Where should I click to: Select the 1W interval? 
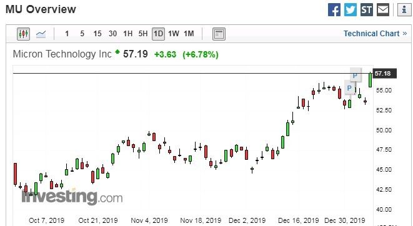click(x=174, y=34)
